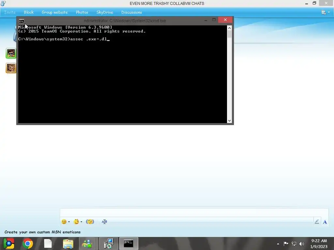Open the Discussions menu item
The height and width of the screenshot is (250, 334).
pos(132,12)
